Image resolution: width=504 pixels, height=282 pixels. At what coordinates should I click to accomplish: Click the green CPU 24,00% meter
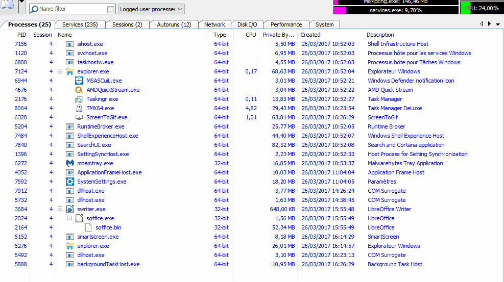click(482, 8)
